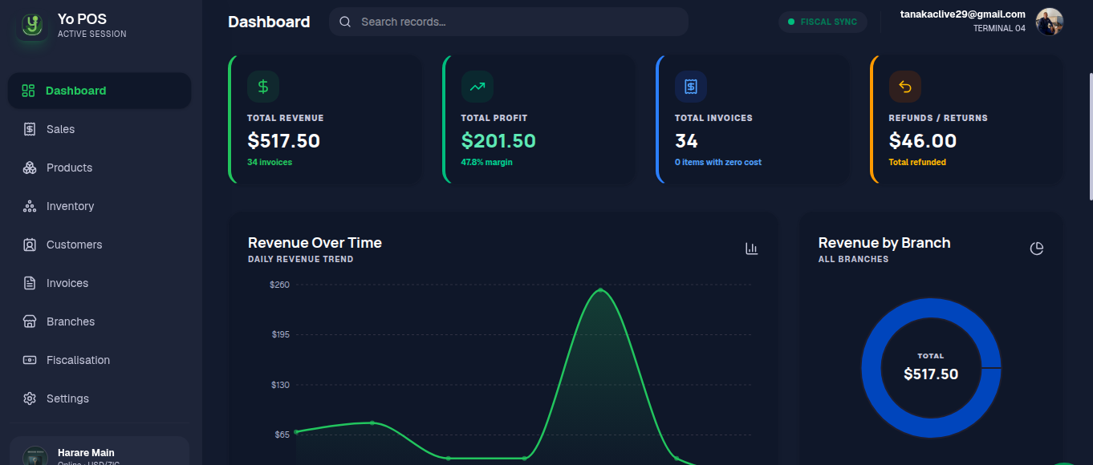Open Fiscalisation from the sidebar
The image size is (1093, 465).
(100, 360)
